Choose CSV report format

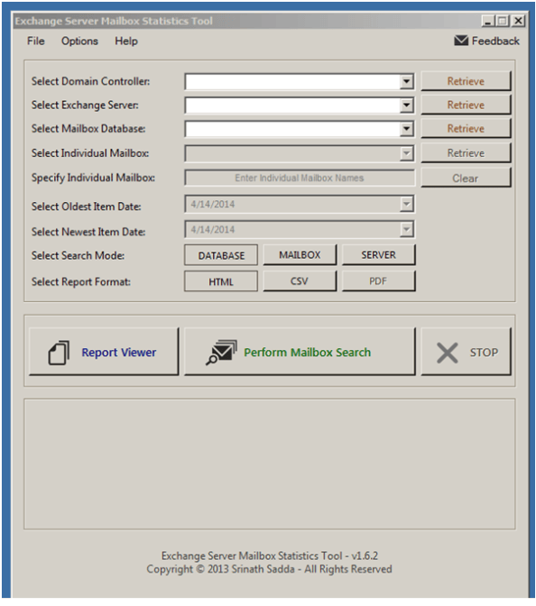pyautogui.click(x=300, y=281)
